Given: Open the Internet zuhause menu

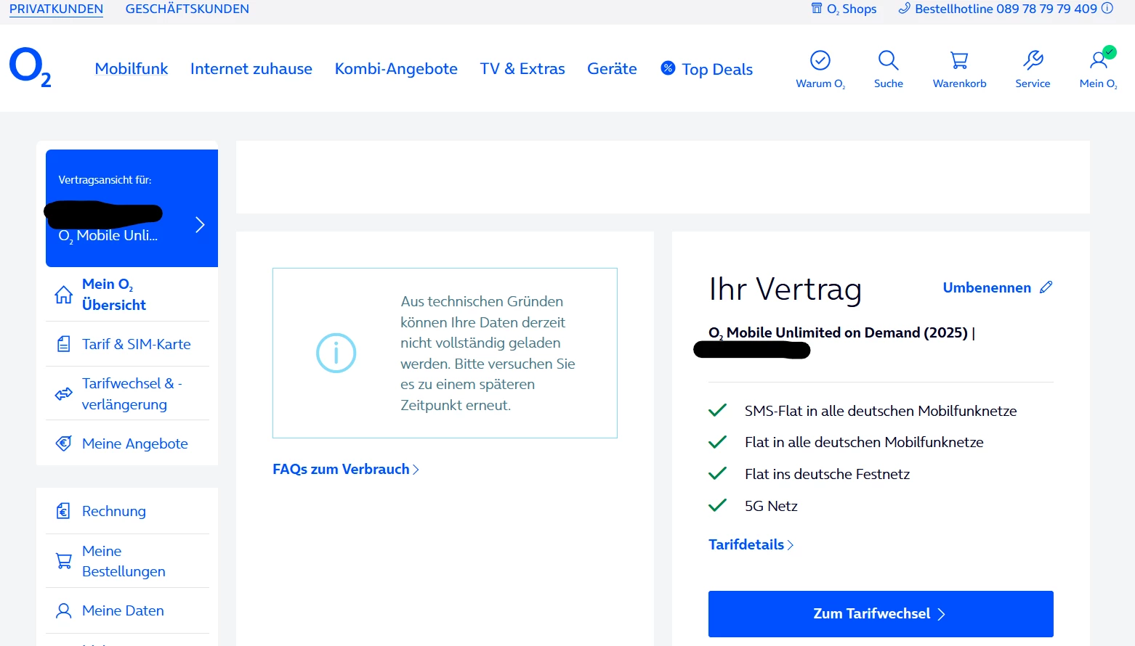Looking at the screenshot, I should pyautogui.click(x=251, y=68).
